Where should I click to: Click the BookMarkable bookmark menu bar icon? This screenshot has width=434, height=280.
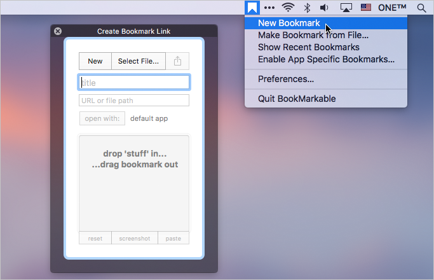pos(252,8)
